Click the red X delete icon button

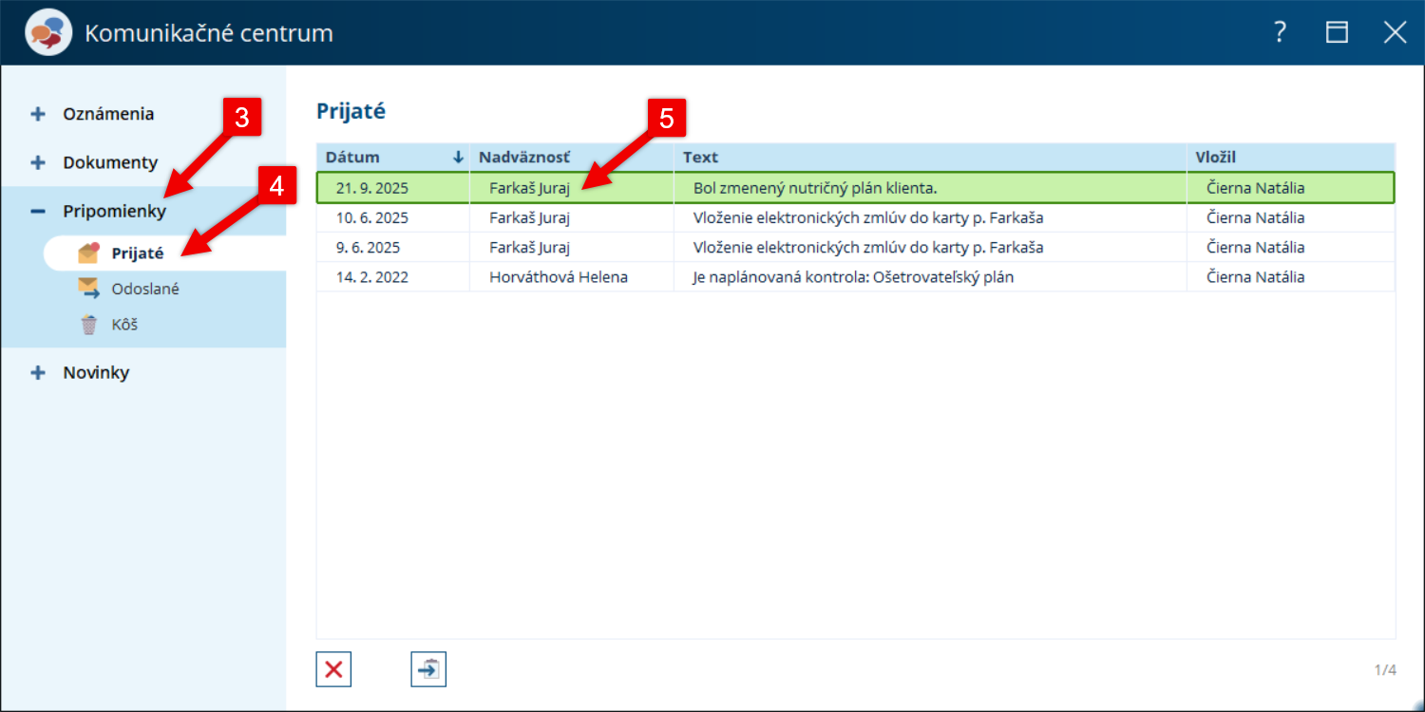coord(334,669)
